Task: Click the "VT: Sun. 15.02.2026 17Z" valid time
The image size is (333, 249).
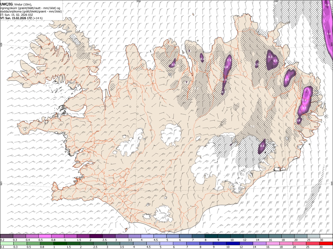Action: (x=16, y=18)
